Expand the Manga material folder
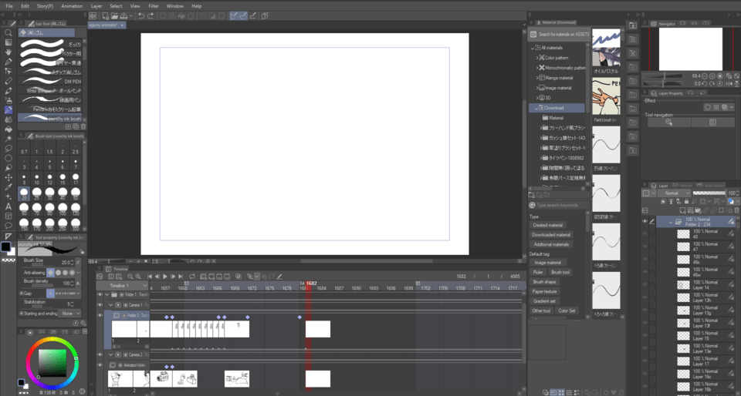 point(537,78)
